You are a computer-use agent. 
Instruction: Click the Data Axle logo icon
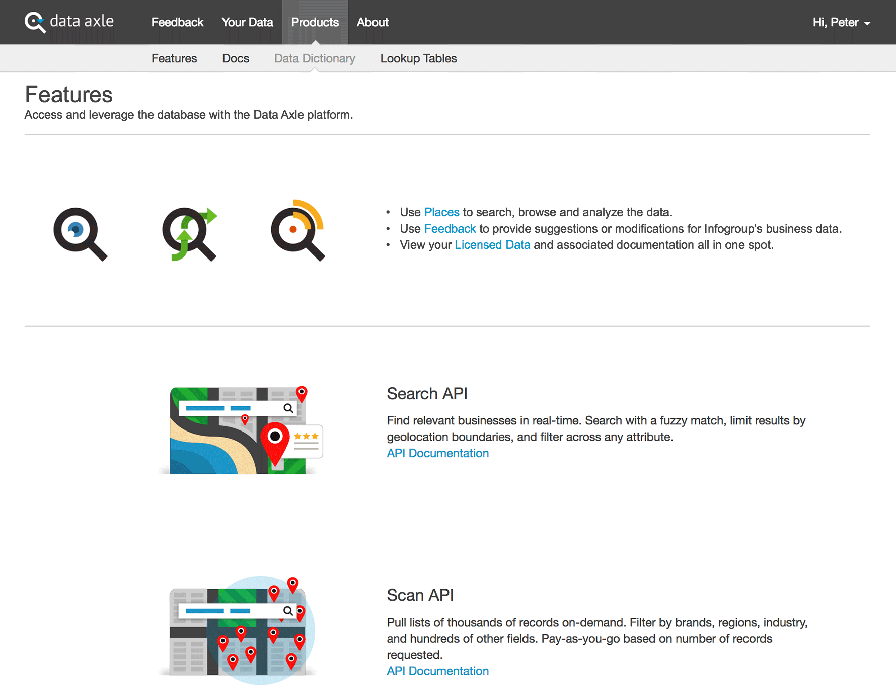coord(35,22)
